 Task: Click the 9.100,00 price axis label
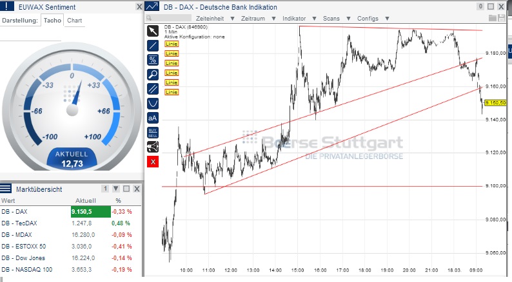496,186
